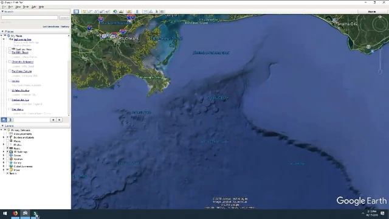This screenshot has width=389, height=219.
Task: Click the Search button
Action: [x=64, y=18]
